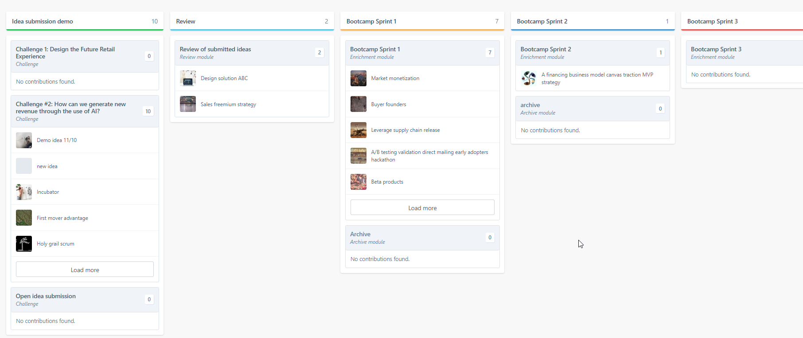
Task: Load more ideas in Challenge #2 list
Action: [x=85, y=269]
